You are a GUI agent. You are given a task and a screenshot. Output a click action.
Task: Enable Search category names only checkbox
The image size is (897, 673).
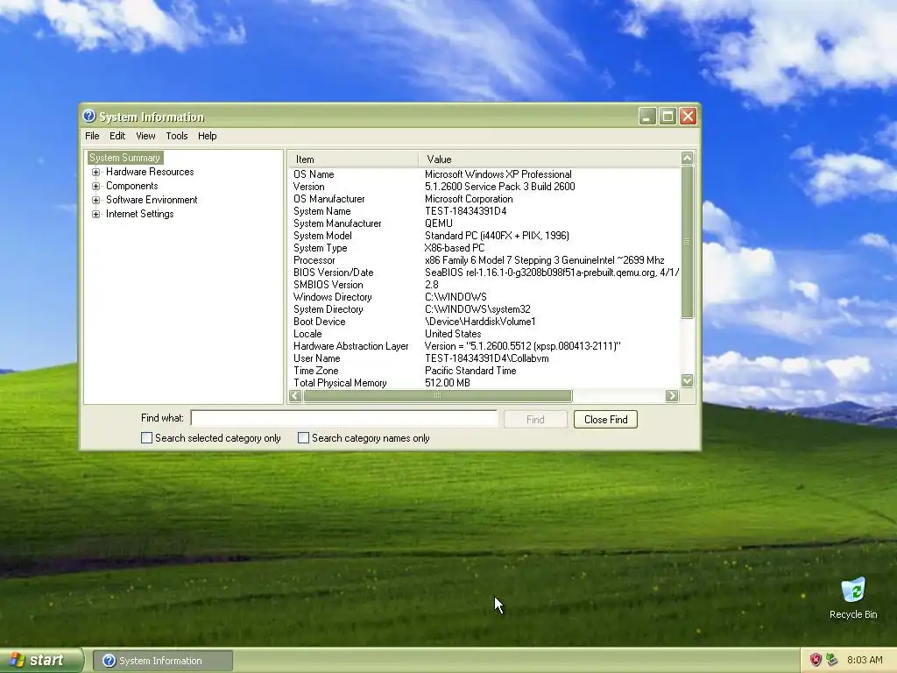[303, 438]
